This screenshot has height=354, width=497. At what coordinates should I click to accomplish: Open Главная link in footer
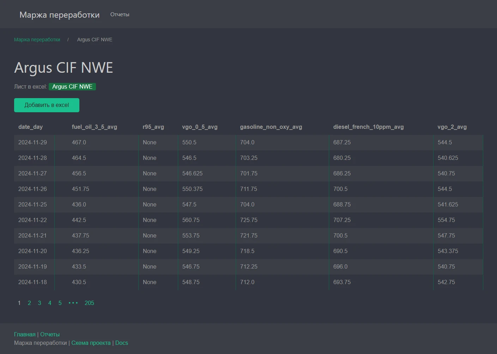pyautogui.click(x=25, y=334)
